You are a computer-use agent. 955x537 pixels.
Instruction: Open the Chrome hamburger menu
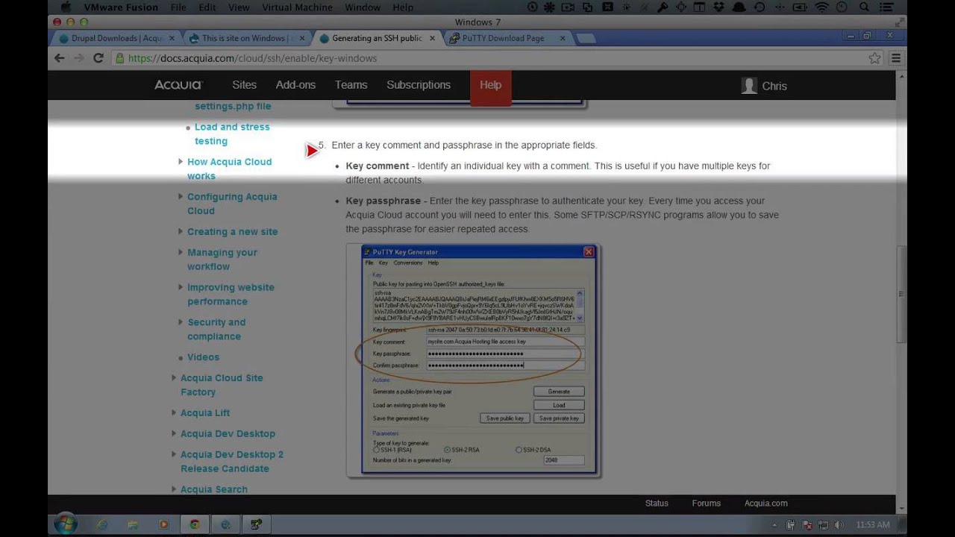[x=896, y=57]
